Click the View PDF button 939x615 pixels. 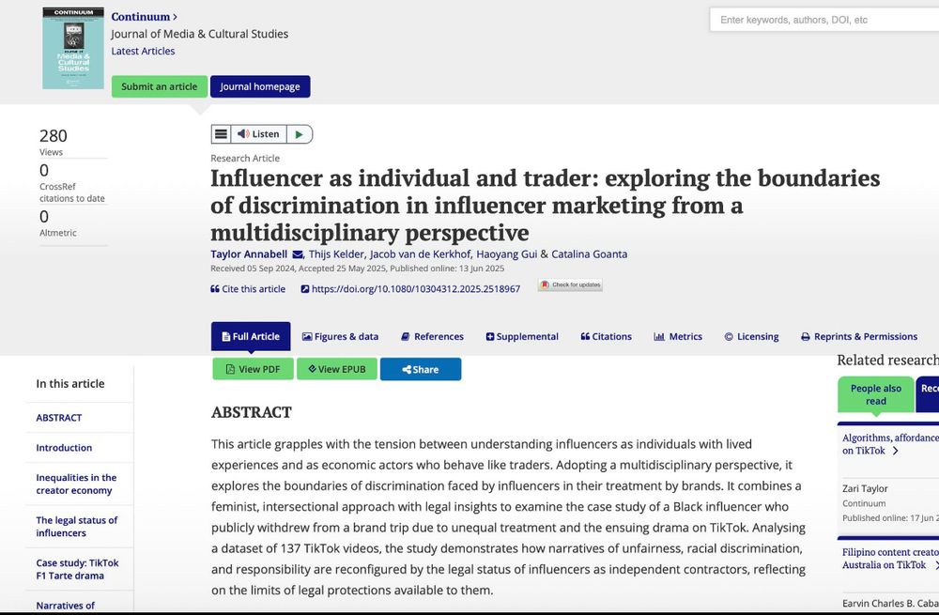(x=253, y=369)
